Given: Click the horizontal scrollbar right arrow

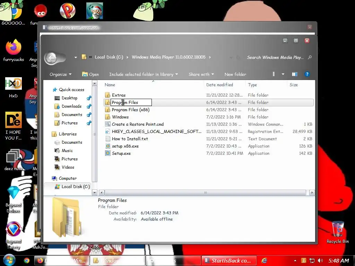Looking at the screenshot, I should pyautogui.click(x=312, y=193).
